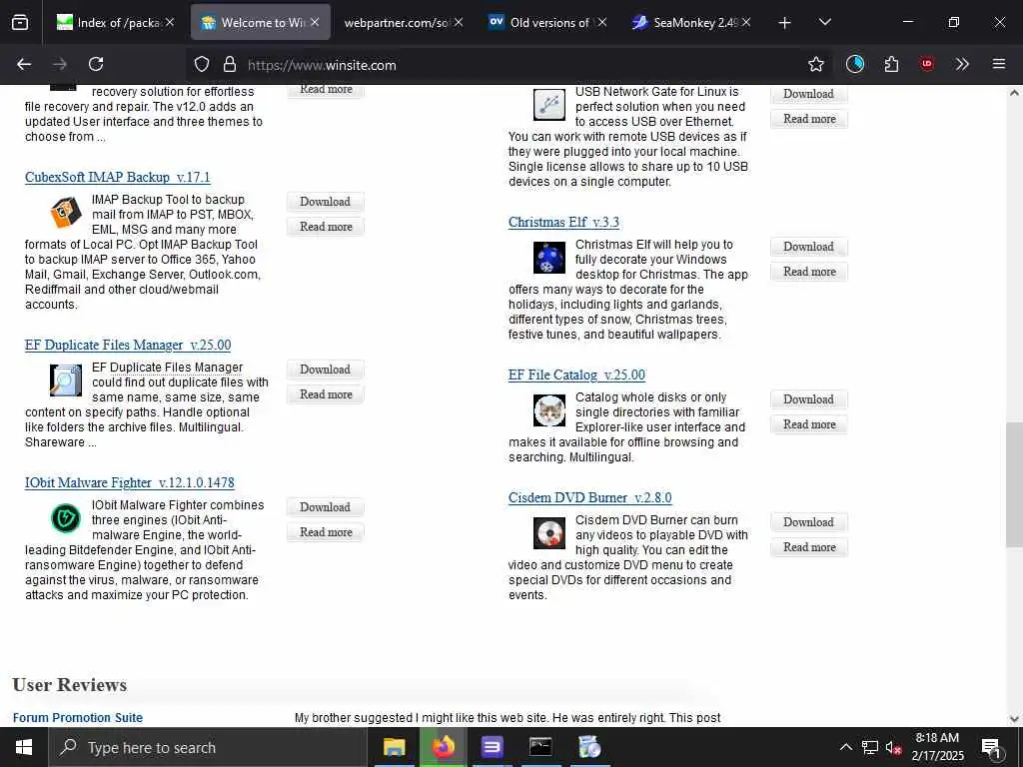
Task: Click the Firefox taskbar icon
Action: 443,747
